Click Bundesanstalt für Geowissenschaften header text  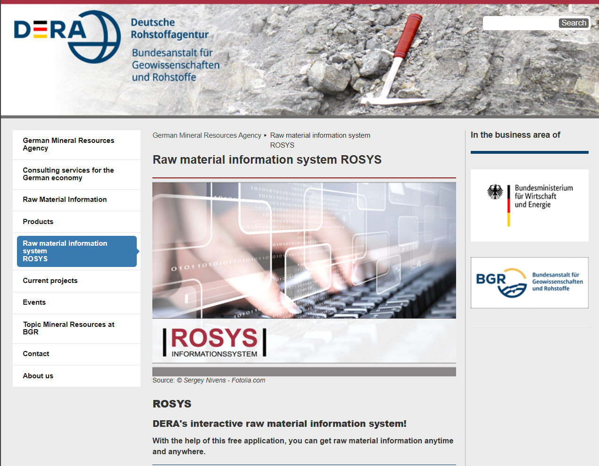[175, 65]
